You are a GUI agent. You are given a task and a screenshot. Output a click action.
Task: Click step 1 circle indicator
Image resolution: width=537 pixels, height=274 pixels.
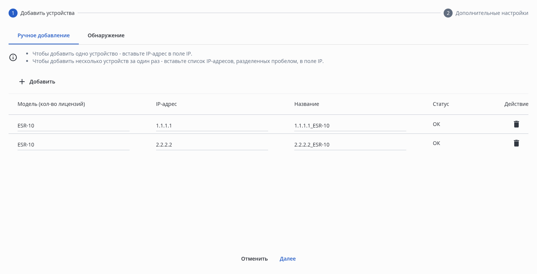(x=13, y=13)
